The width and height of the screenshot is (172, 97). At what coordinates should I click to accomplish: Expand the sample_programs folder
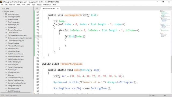click(x=4, y=17)
